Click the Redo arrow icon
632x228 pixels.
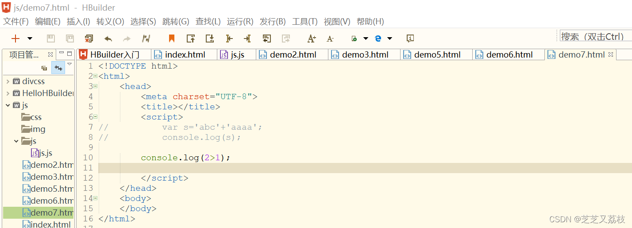coord(127,39)
